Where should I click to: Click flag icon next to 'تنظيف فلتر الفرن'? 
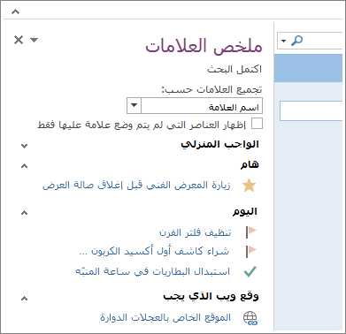(251, 232)
